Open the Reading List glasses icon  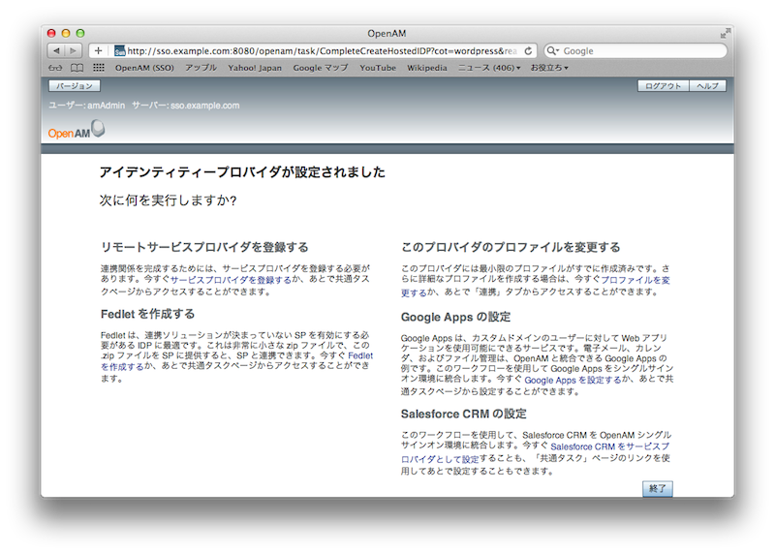click(55, 68)
